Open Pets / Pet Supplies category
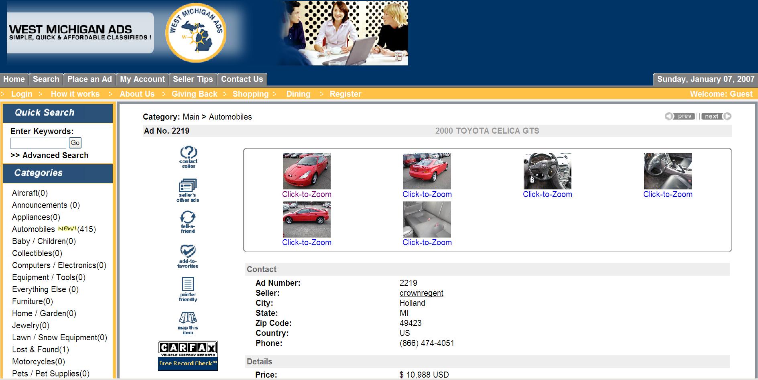The height and width of the screenshot is (380, 758). click(x=51, y=374)
